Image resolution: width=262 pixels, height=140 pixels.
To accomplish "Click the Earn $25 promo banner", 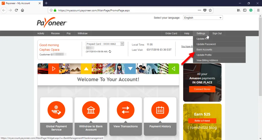I will 202,122.
